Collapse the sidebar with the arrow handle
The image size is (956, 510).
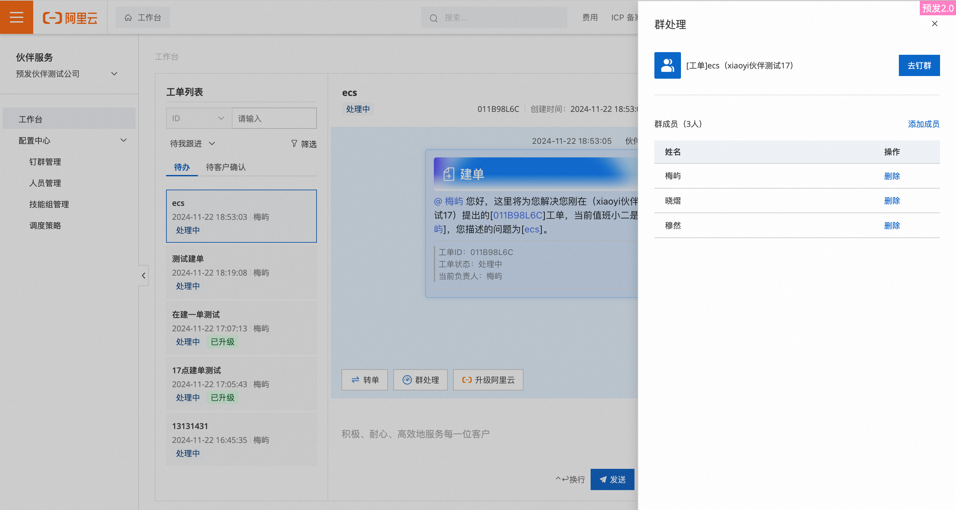[x=143, y=276]
